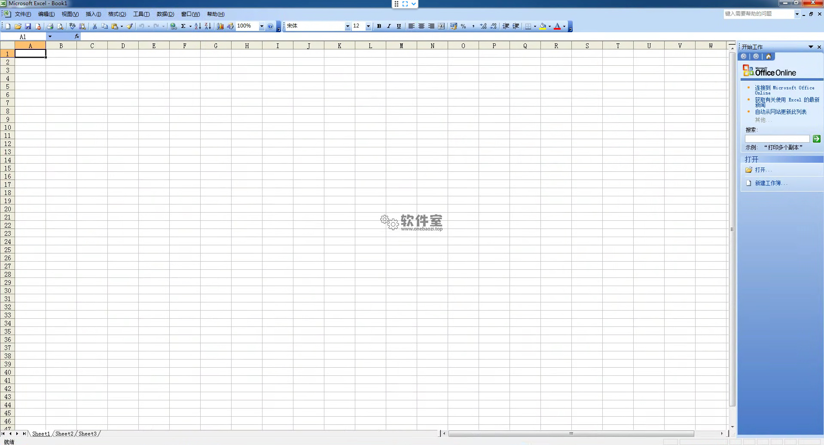Screen dimensions: 824x445
Task: Start the search with green arrow button
Action: click(817, 139)
